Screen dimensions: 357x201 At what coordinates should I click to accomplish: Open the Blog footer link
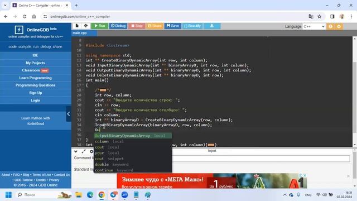(26, 175)
